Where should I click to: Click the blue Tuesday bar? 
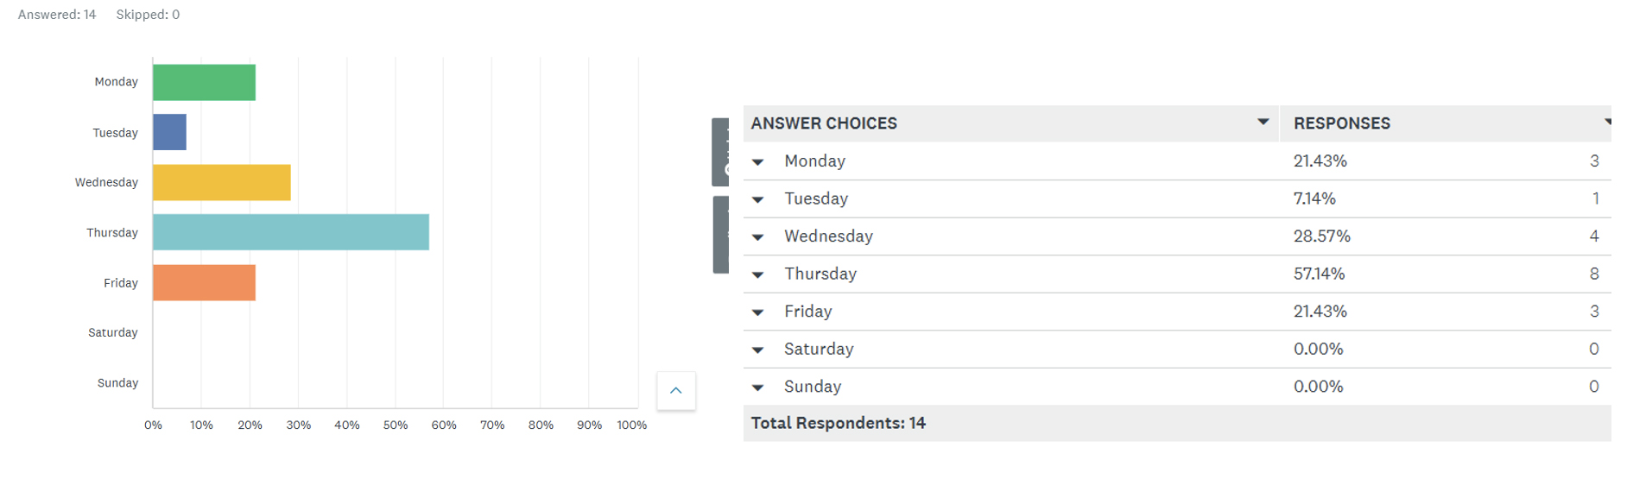point(170,132)
